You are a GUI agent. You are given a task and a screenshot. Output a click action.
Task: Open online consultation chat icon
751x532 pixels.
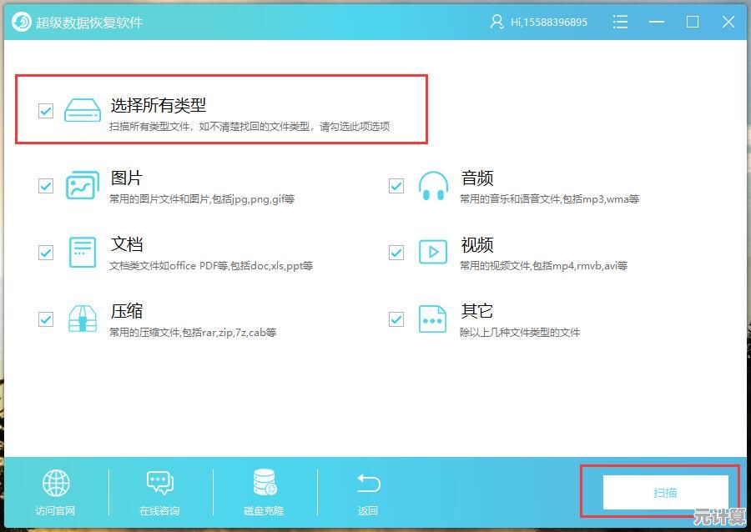[159, 484]
